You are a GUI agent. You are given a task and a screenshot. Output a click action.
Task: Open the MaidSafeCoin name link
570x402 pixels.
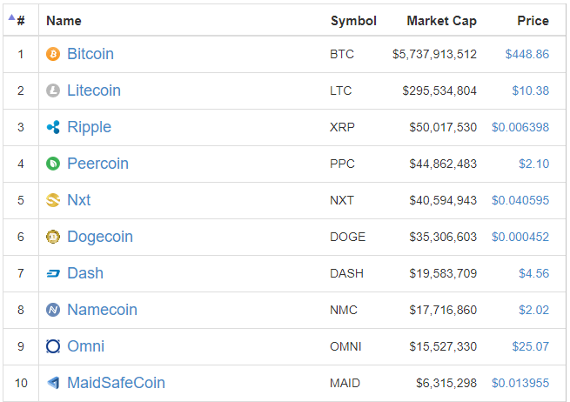coord(116,383)
